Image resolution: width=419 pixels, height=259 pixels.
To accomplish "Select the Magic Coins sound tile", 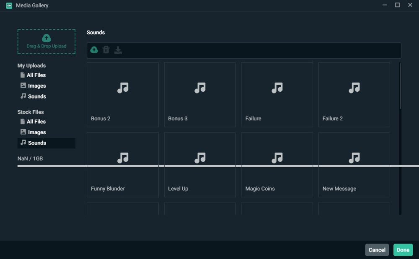I will pyautogui.click(x=277, y=165).
